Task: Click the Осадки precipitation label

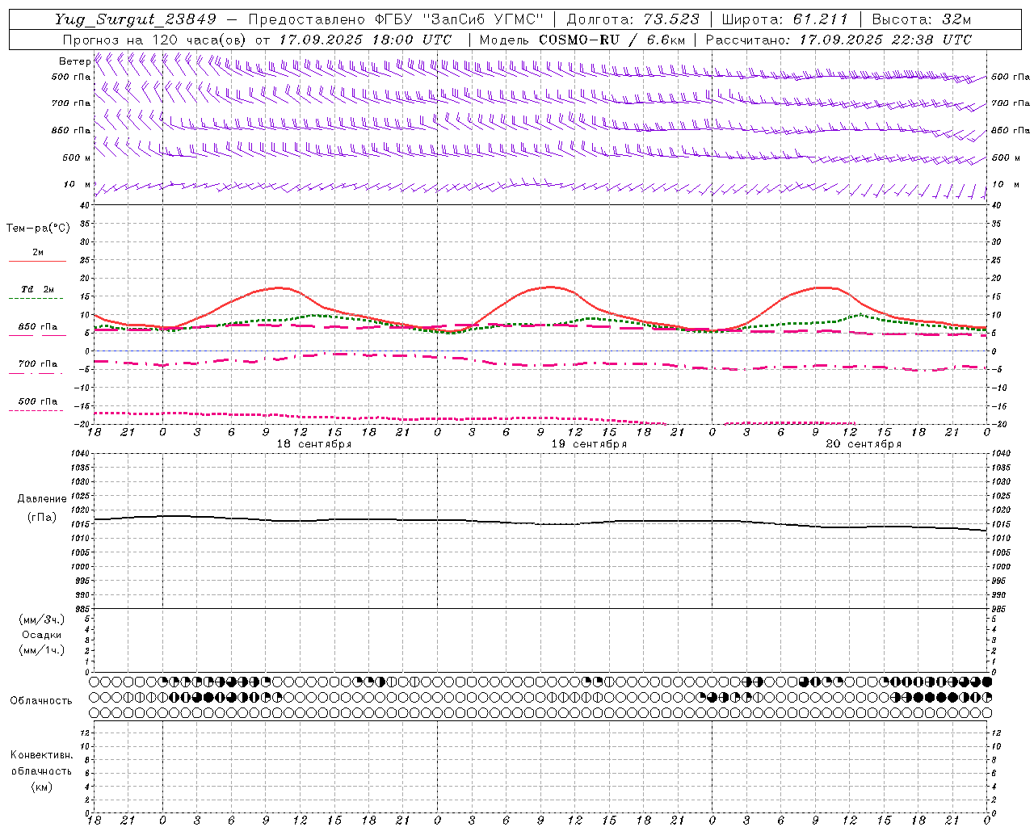Action: 42,635
